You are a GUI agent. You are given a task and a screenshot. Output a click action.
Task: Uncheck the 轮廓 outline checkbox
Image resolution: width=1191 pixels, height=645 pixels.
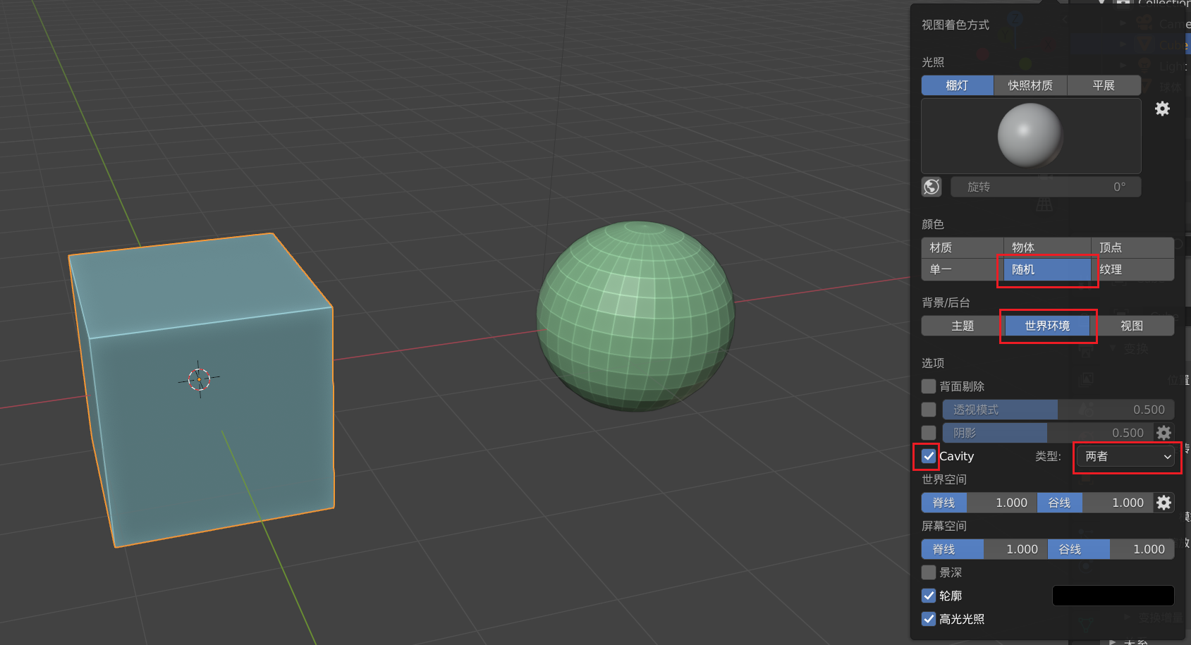(x=929, y=596)
